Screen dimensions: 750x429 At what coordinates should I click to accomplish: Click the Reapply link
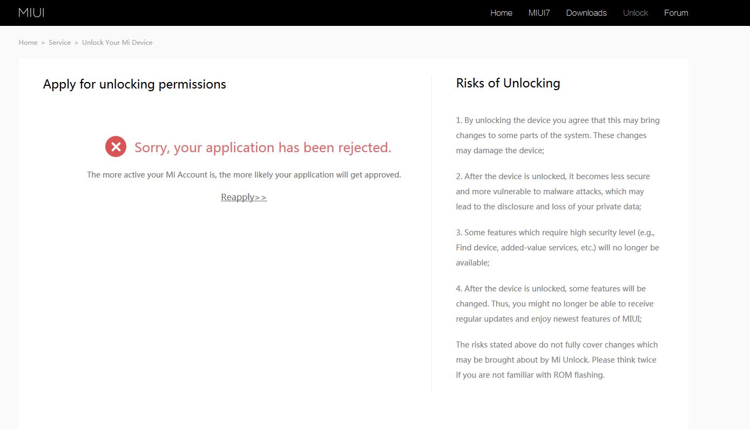click(244, 198)
